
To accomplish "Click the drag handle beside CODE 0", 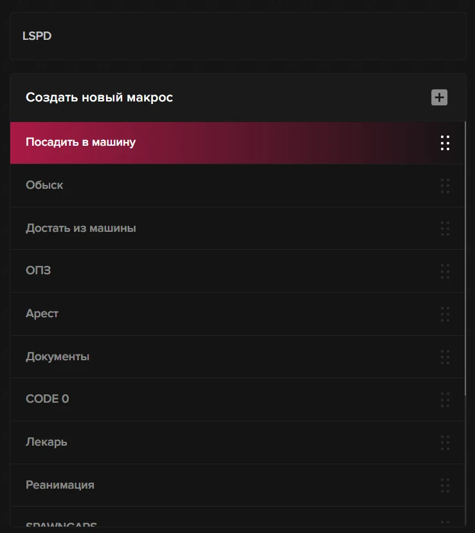I will point(445,399).
